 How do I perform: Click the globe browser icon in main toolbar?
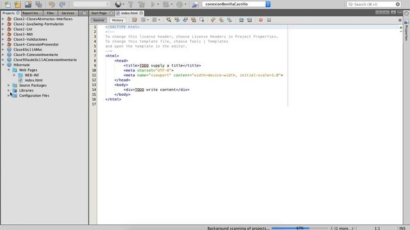pos(118,4)
